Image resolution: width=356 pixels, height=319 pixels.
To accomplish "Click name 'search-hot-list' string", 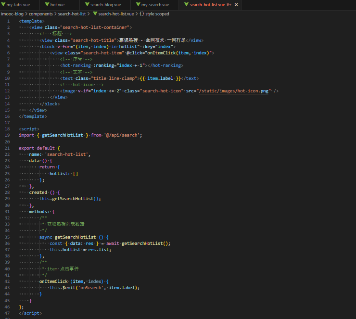I will click(66, 154).
